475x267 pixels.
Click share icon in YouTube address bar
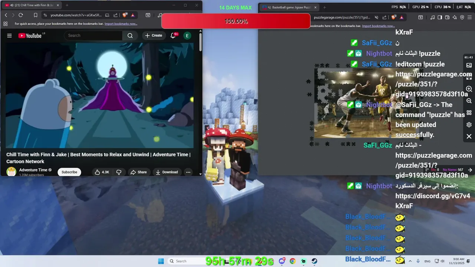115,15
